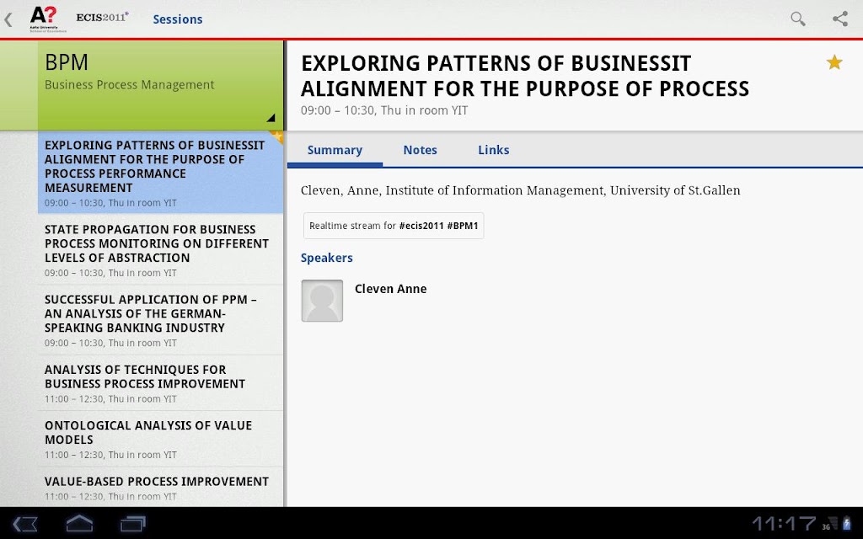Select the Summary tab

pos(335,150)
